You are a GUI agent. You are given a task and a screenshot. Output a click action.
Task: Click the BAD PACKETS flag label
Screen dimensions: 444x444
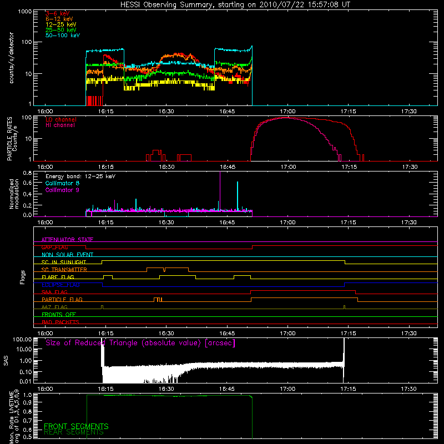coord(60,322)
